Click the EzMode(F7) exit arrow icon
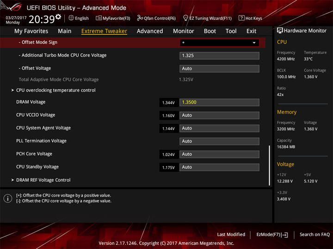The image size is (333, 249). pos(284,235)
